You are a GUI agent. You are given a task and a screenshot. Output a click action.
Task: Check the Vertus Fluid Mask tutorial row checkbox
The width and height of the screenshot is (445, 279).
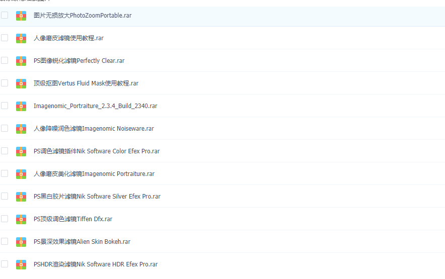(5, 83)
